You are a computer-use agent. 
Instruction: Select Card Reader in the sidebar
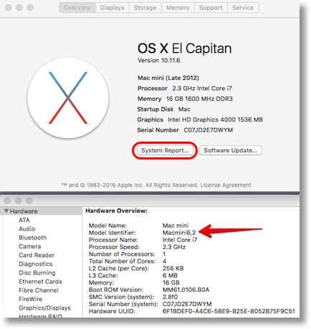click(x=37, y=255)
